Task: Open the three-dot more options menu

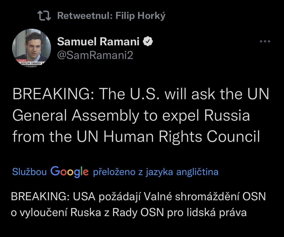Action: [x=265, y=42]
